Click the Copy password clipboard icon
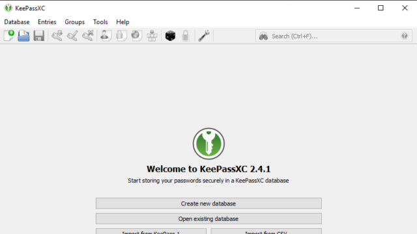417x234 pixels. (121, 36)
